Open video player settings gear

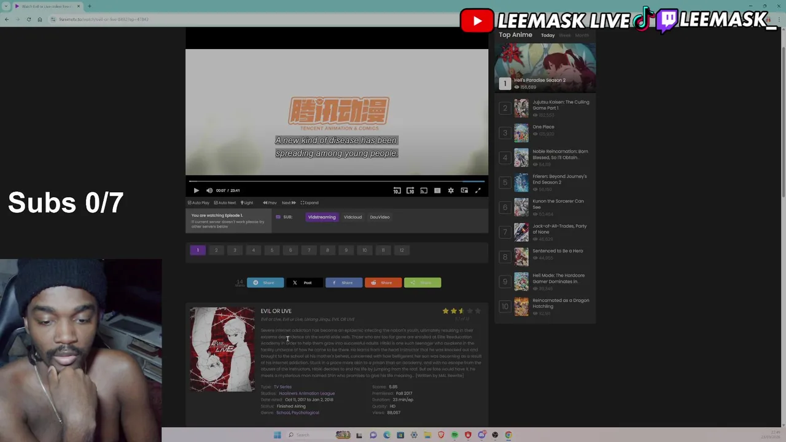(451, 190)
